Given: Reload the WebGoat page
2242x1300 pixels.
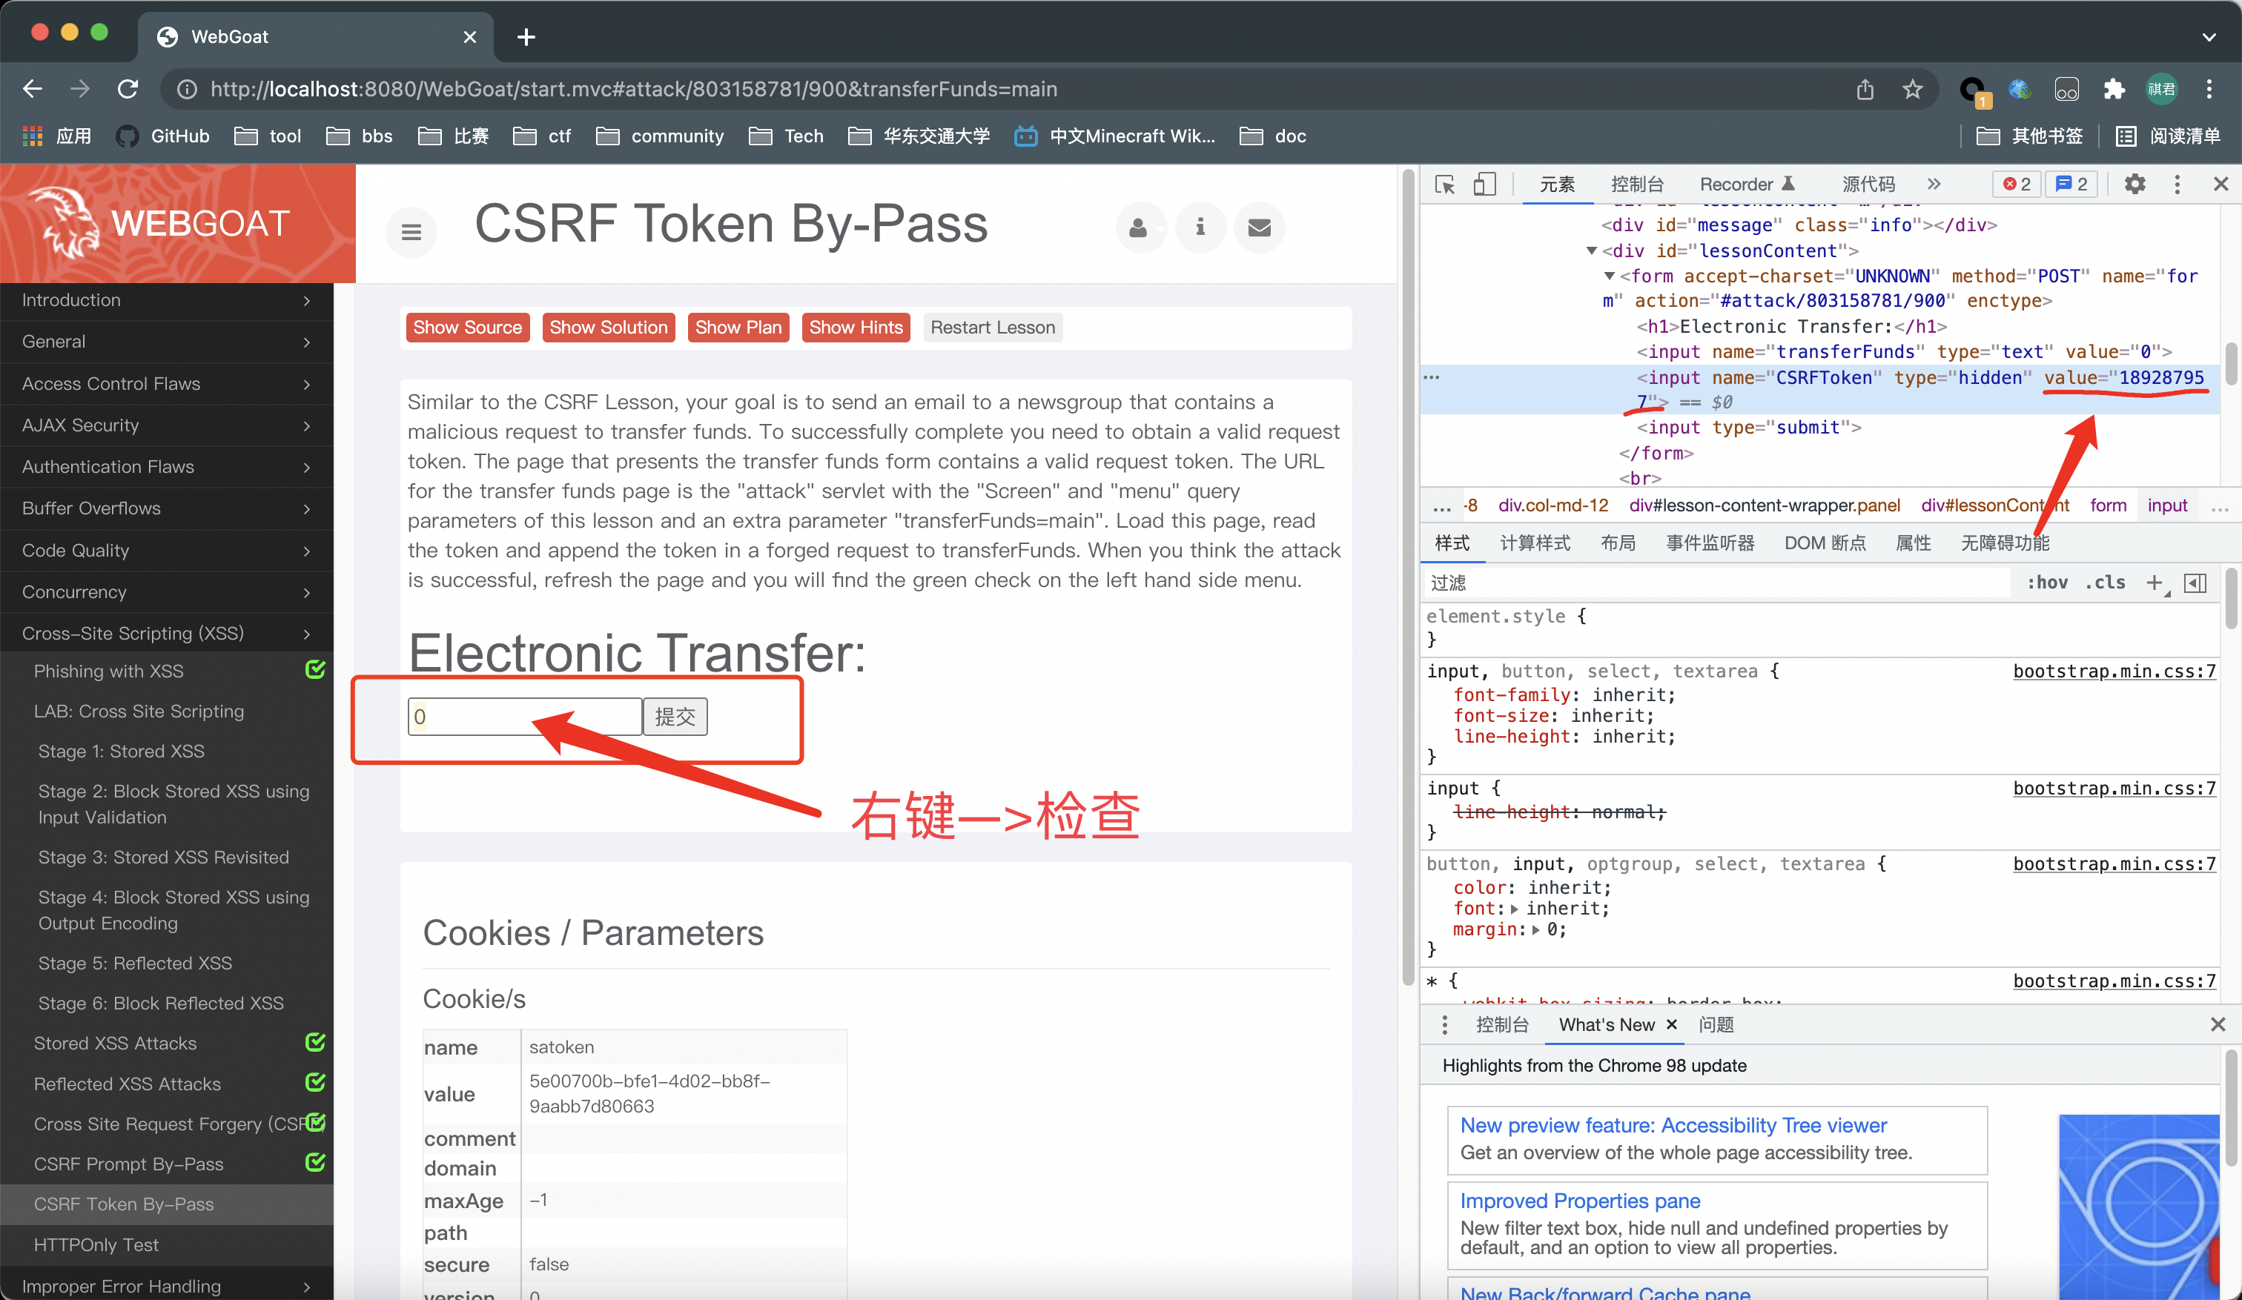Looking at the screenshot, I should tap(128, 89).
